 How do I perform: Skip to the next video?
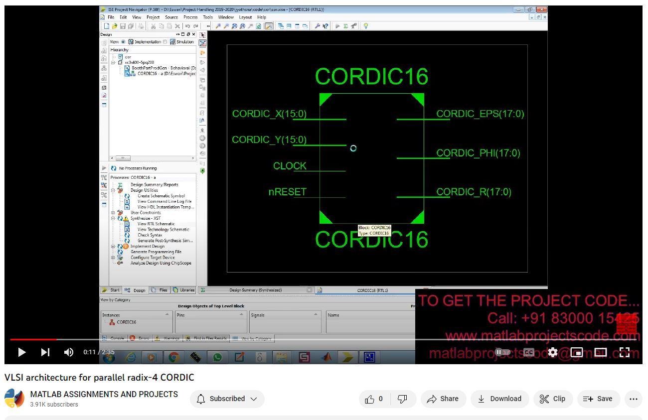(x=45, y=352)
